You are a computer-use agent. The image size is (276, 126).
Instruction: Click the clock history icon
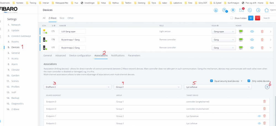point(258,10)
